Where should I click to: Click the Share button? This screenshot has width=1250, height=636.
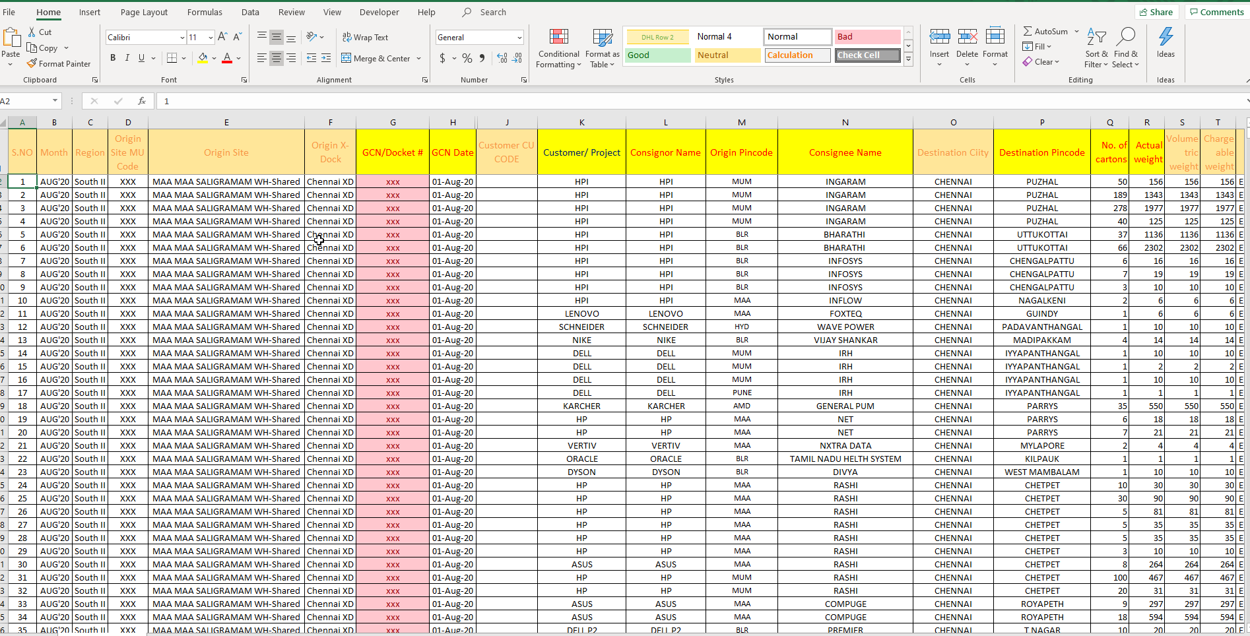[x=1155, y=12]
